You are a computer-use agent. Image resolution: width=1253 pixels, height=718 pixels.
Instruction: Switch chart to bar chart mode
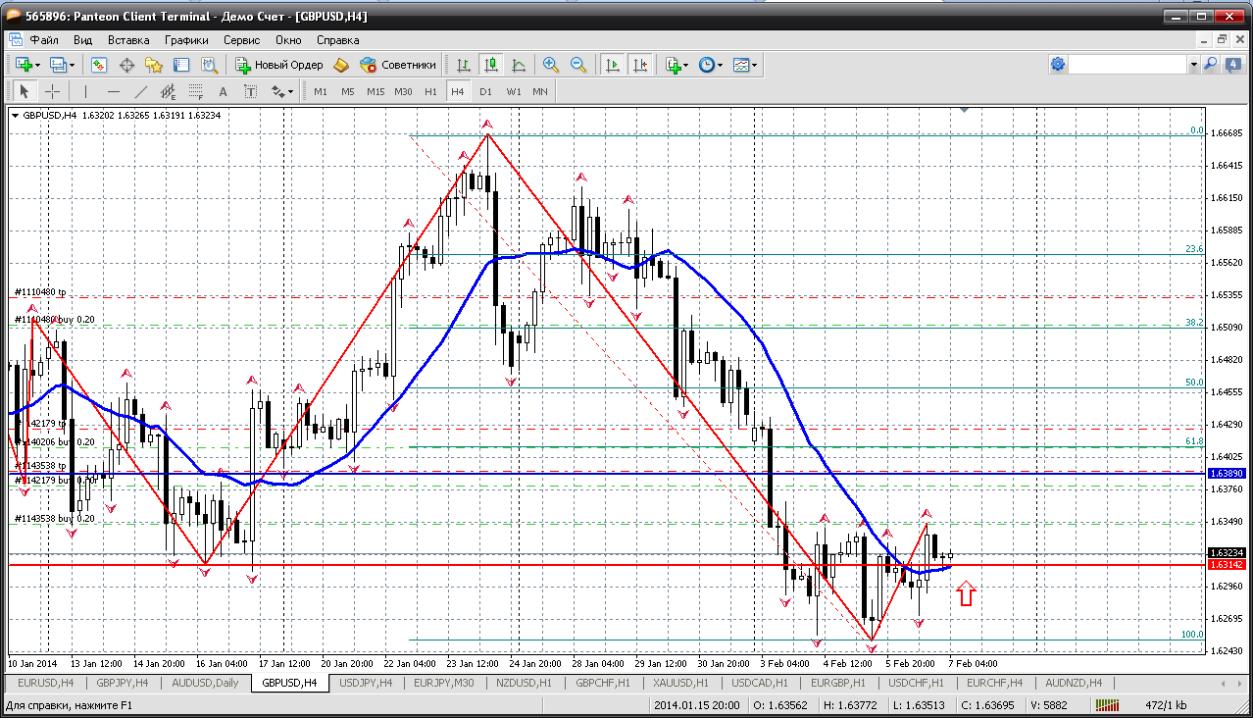coord(463,65)
